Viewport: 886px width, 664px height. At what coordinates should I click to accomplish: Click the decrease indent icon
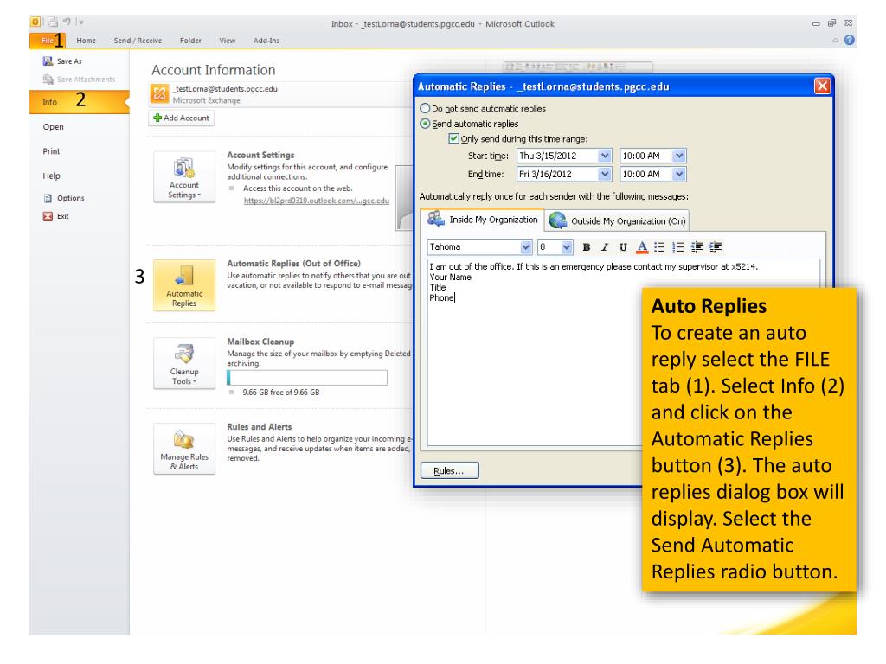[697, 247]
